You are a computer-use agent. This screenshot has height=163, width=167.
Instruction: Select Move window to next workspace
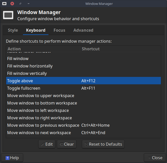(84, 133)
